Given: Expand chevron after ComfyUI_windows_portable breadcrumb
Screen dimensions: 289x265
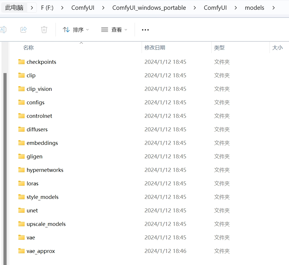Looking at the screenshot, I should tap(195, 8).
